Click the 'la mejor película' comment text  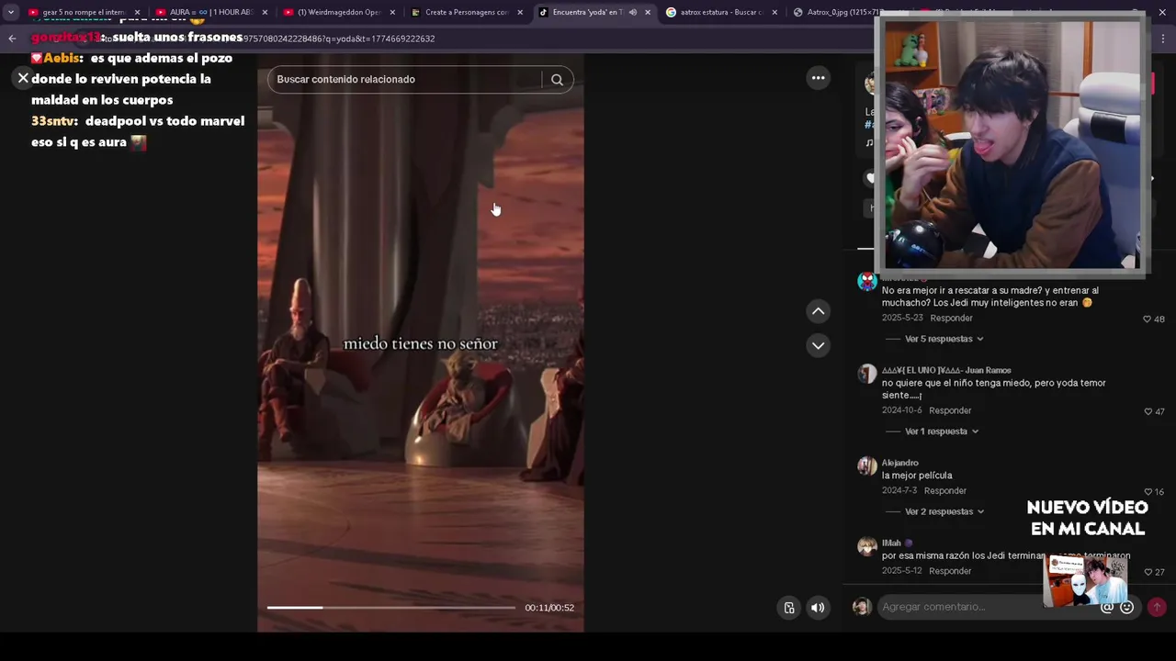tap(917, 476)
